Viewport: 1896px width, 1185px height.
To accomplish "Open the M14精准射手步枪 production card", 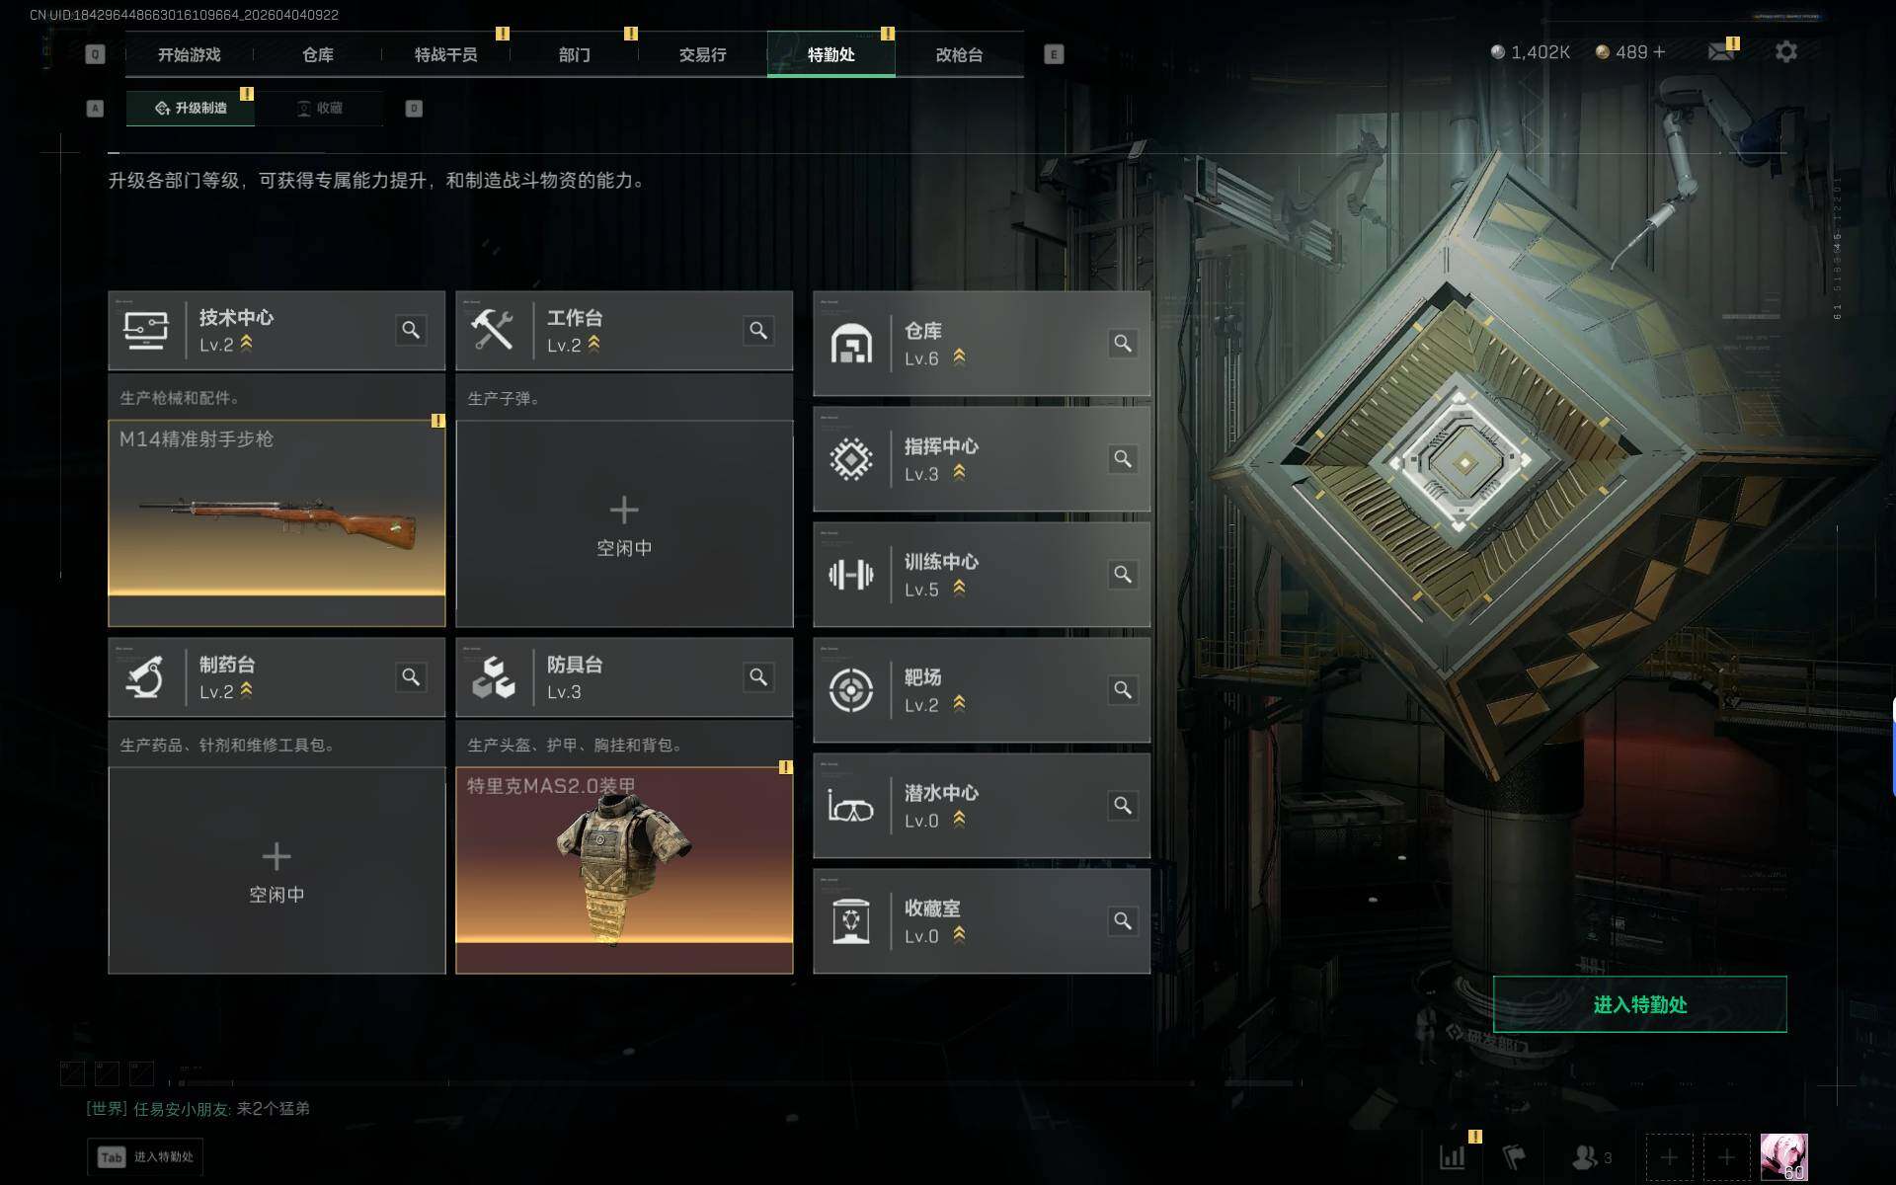I will click(276, 523).
